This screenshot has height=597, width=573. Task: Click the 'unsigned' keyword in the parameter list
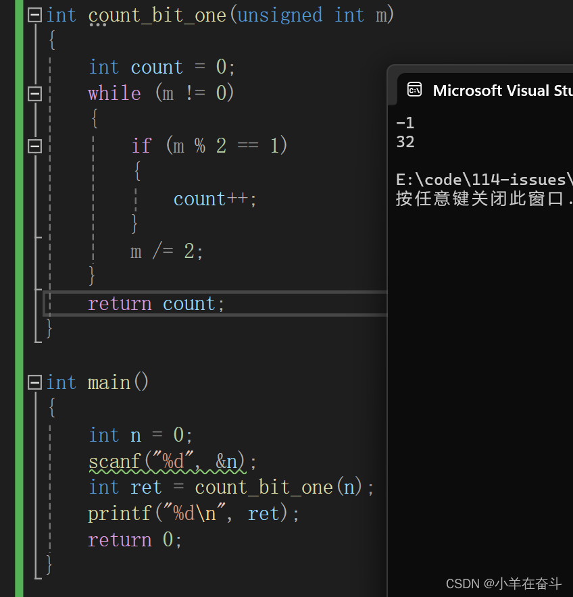pyautogui.click(x=280, y=16)
